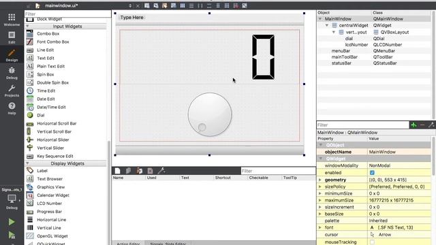Toggle the mouseTracking property checkbox
436x245 pixels.
[372, 242]
